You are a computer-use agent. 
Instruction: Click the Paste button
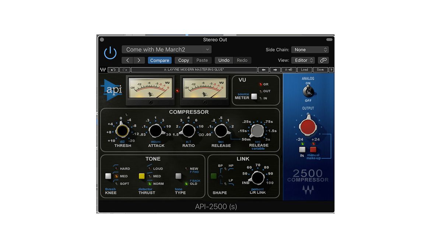click(202, 60)
